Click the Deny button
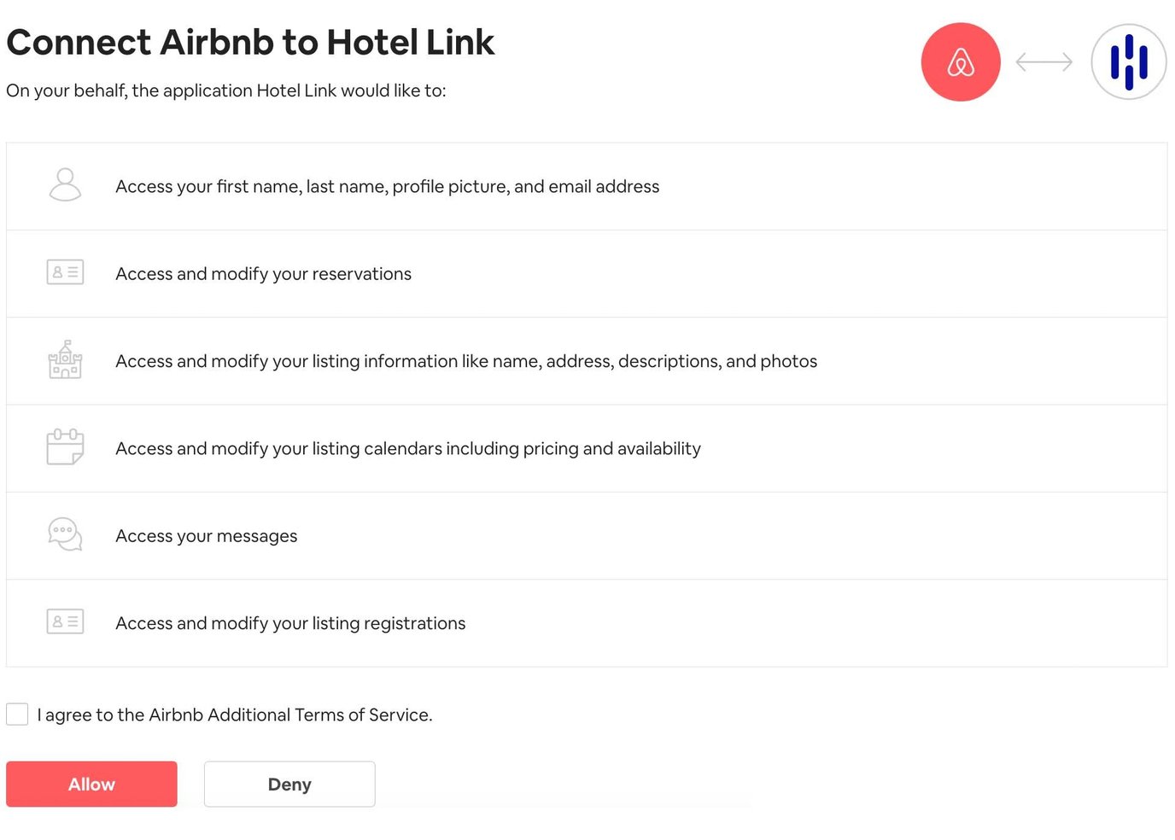The width and height of the screenshot is (1175, 840). [289, 784]
